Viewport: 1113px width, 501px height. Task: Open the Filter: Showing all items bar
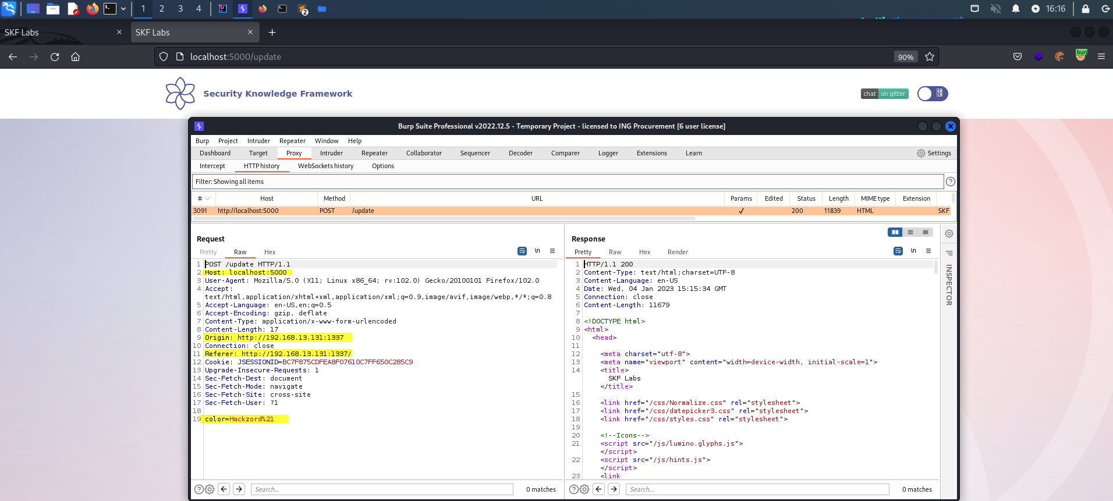[568, 182]
